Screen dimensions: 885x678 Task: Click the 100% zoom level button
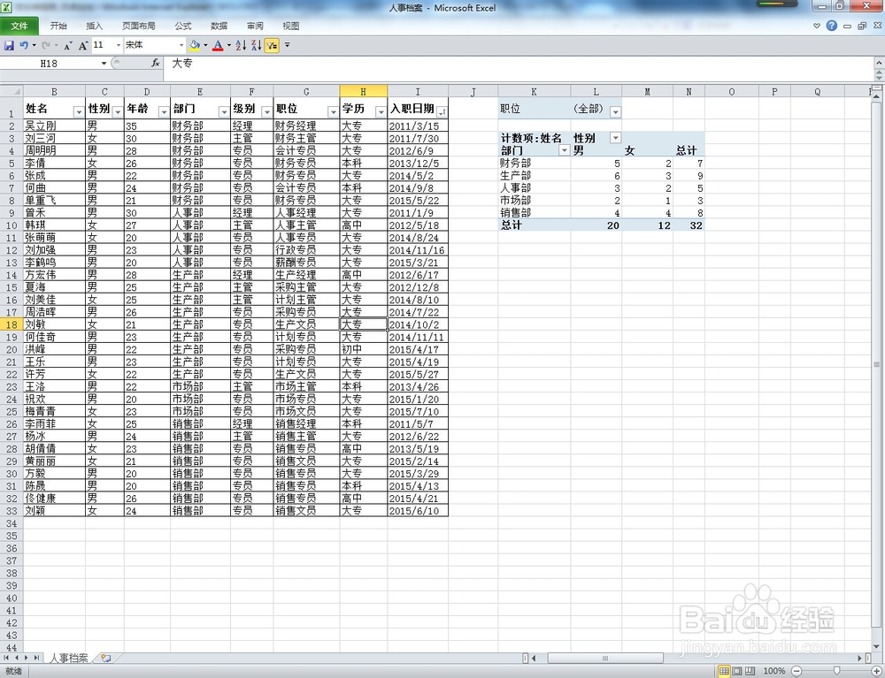(x=774, y=670)
